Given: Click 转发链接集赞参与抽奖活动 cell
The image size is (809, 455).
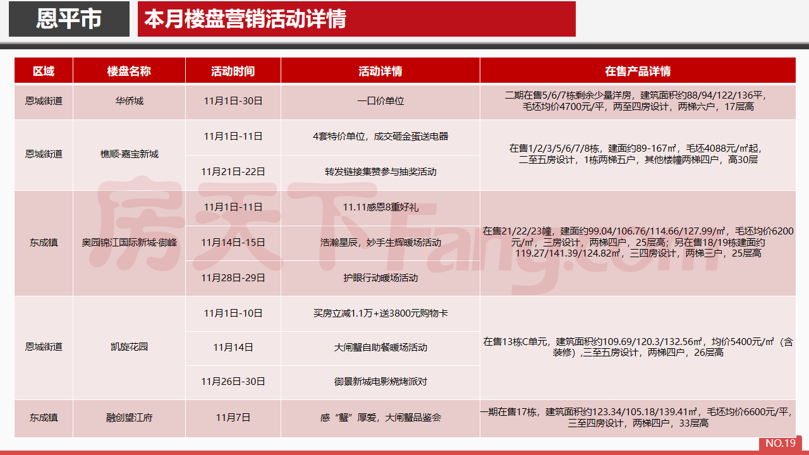Looking at the screenshot, I should 380,172.
